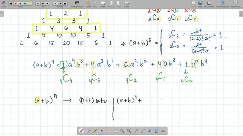The width and height of the screenshot is (243, 136).
Task: Expand the right library panel
Action: click(241, 14)
